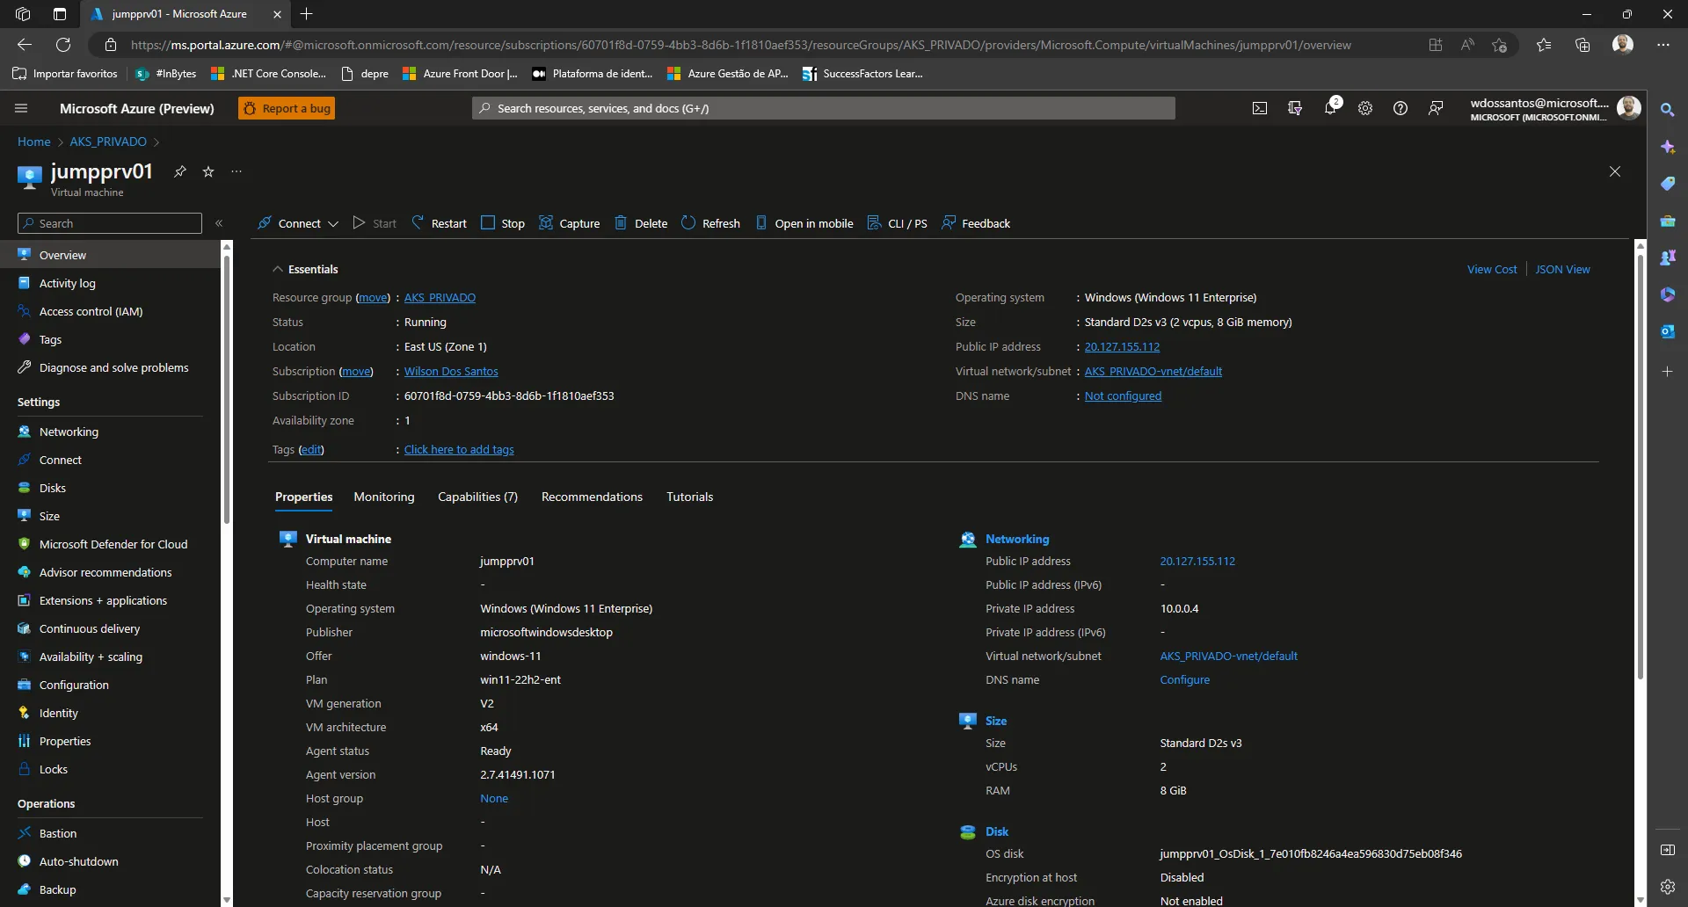Focus the Search resources, services, and docs box
The image size is (1688, 907).
[x=823, y=108]
